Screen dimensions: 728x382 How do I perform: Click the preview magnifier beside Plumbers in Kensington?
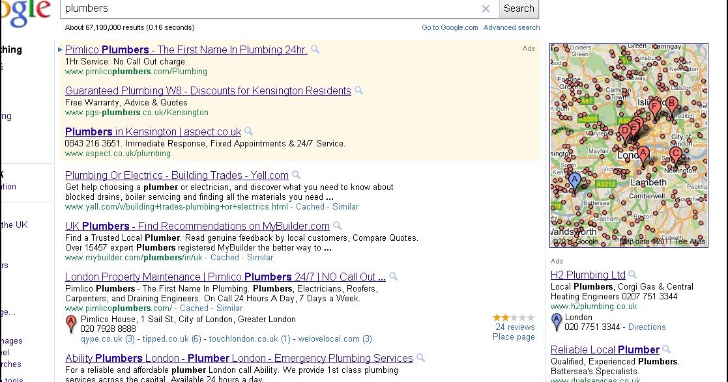[x=248, y=131]
